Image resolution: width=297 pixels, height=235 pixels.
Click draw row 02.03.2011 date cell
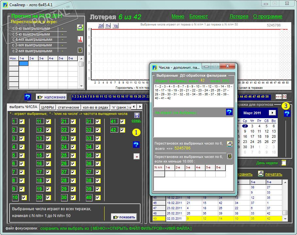(176, 219)
